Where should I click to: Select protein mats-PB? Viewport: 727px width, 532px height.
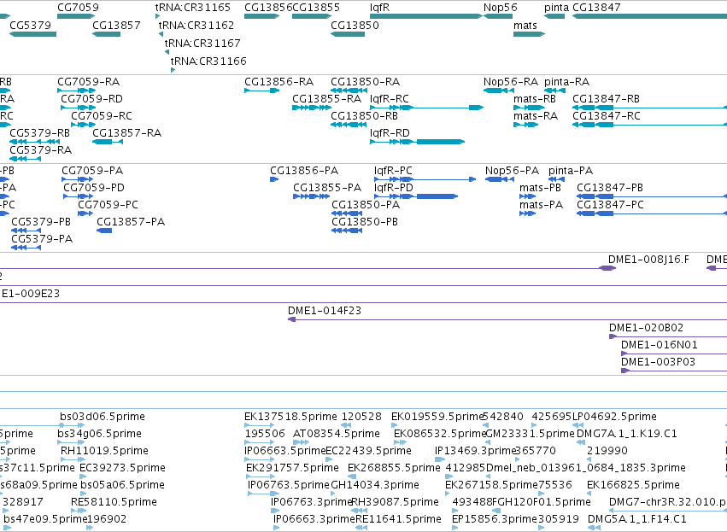point(528,196)
